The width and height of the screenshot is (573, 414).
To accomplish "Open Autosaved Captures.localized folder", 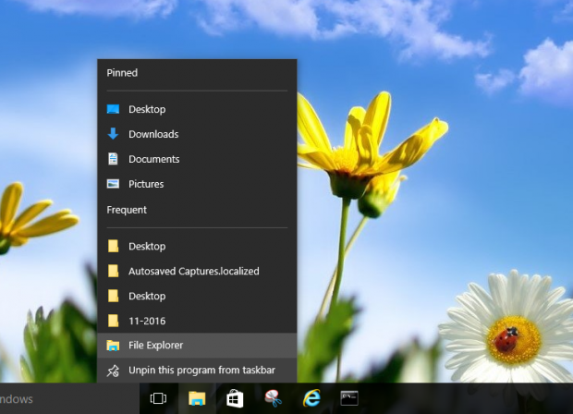I will (193, 271).
